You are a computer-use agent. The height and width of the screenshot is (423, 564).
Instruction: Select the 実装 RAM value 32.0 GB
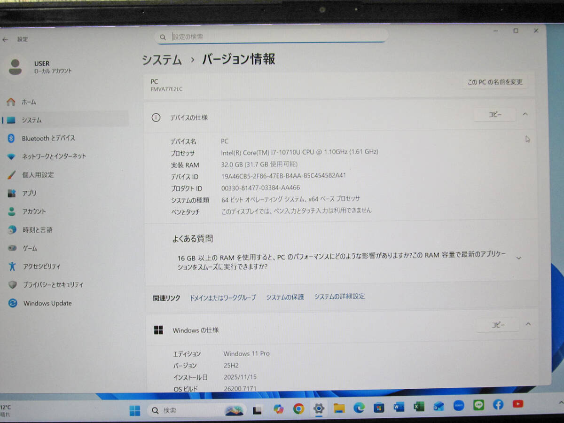point(259,164)
